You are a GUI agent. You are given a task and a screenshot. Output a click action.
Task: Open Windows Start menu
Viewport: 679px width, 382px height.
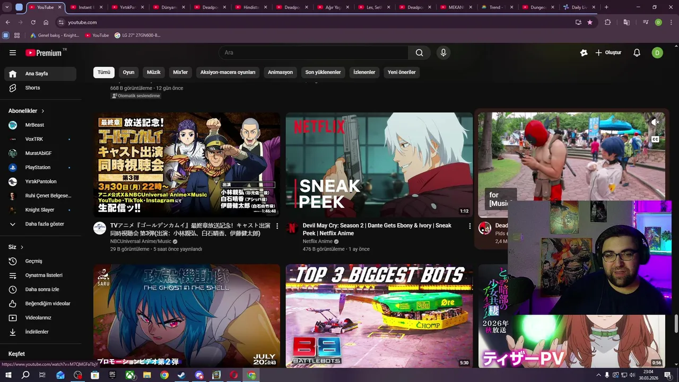pos(7,375)
